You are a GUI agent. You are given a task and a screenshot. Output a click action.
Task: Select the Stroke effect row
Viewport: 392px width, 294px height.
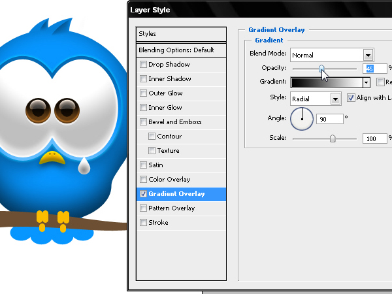pos(181,223)
